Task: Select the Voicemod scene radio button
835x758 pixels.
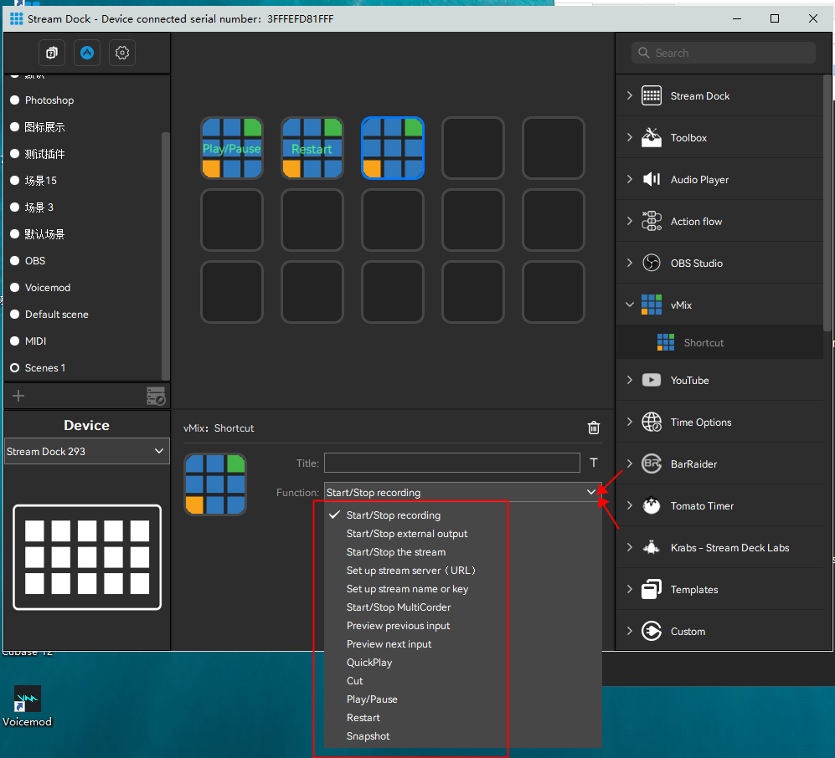Action: (x=15, y=287)
